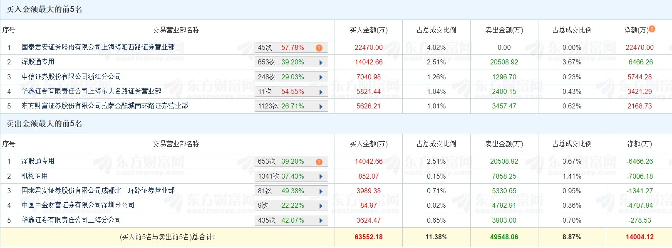The image size is (672, 248).
Task: Click net amount -278.53 for 华鑫证券上海分公司
Action: [640, 220]
